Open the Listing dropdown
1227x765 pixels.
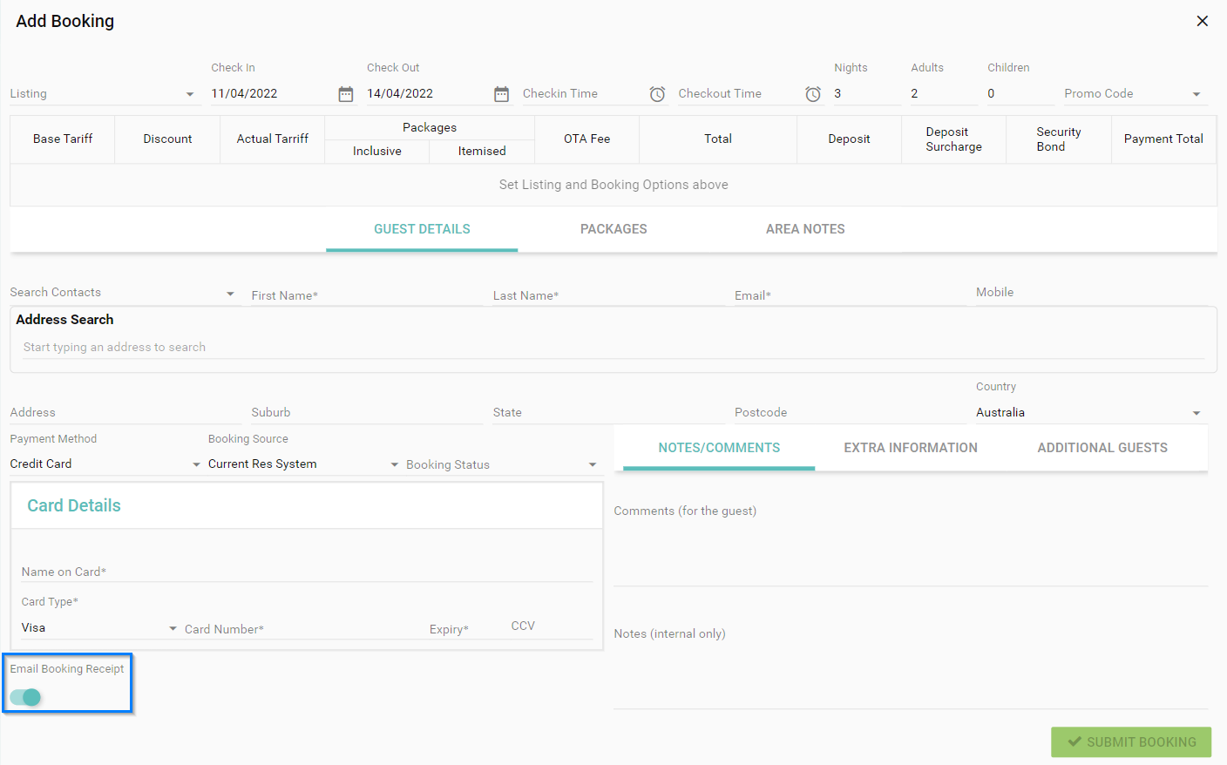tap(190, 93)
